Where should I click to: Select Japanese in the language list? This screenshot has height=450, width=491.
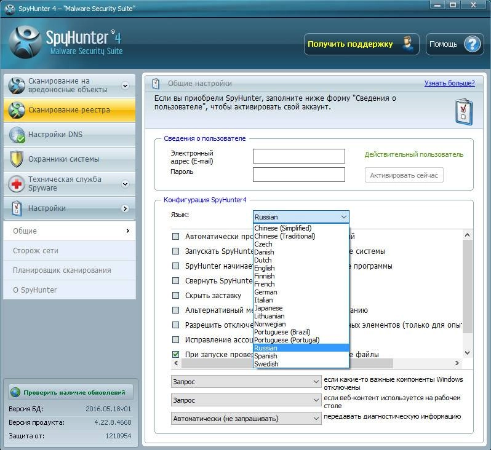pyautogui.click(x=301, y=308)
